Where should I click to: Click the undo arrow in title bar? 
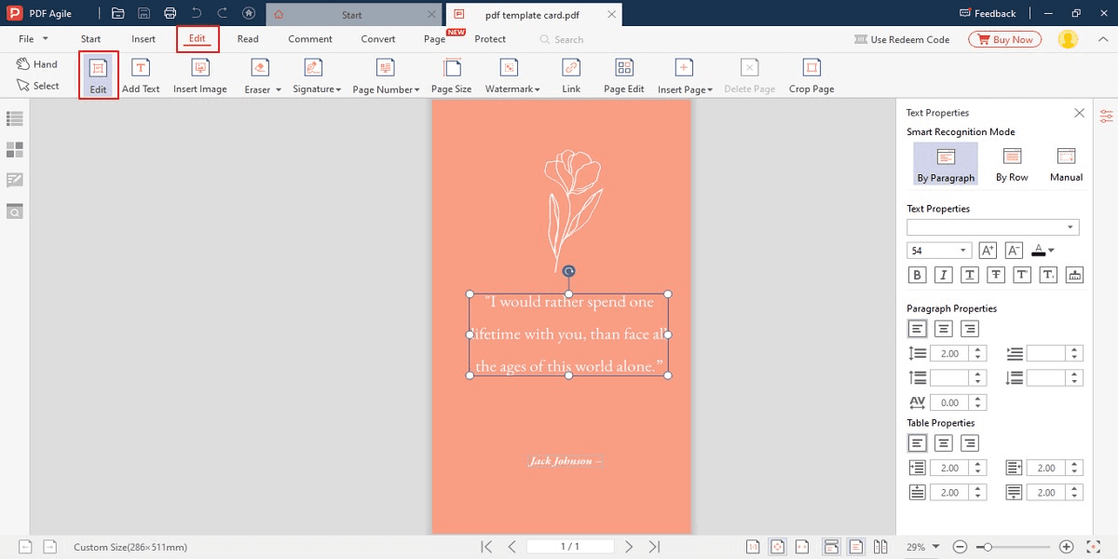(x=196, y=13)
